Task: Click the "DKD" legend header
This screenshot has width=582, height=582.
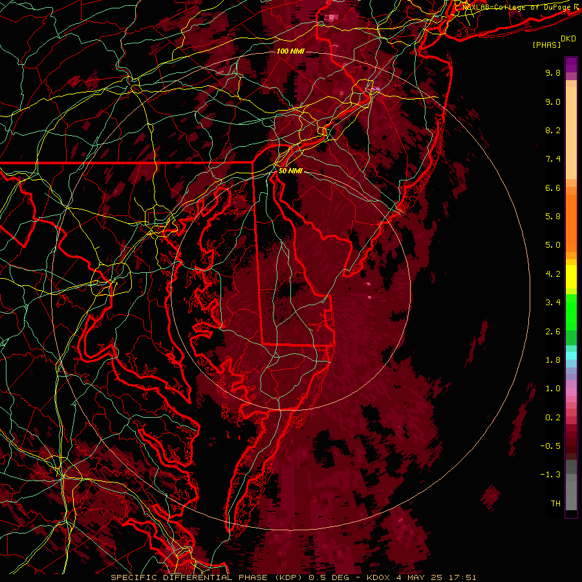Action: click(568, 39)
